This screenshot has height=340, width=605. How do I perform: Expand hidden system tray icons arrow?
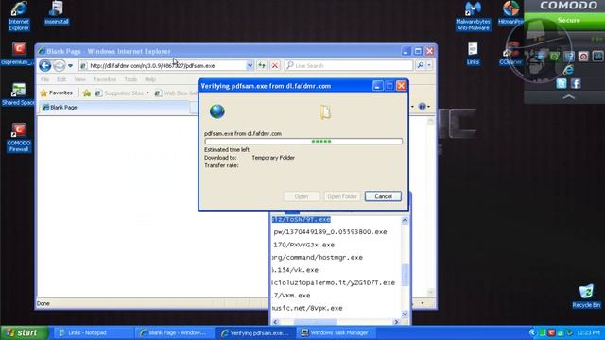(x=533, y=332)
